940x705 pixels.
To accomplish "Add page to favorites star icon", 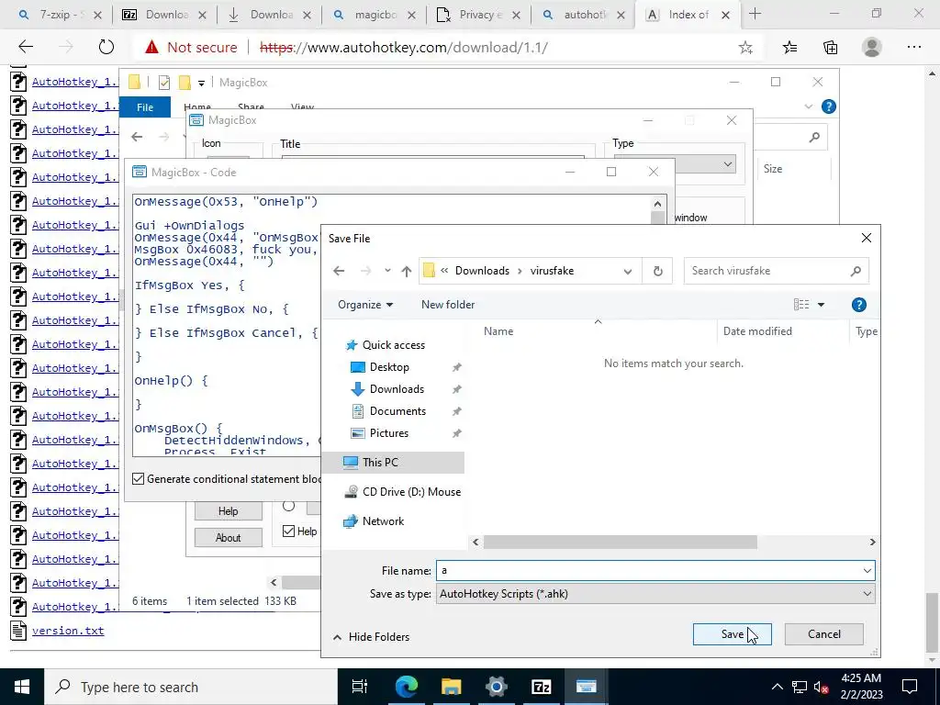I will point(745,48).
